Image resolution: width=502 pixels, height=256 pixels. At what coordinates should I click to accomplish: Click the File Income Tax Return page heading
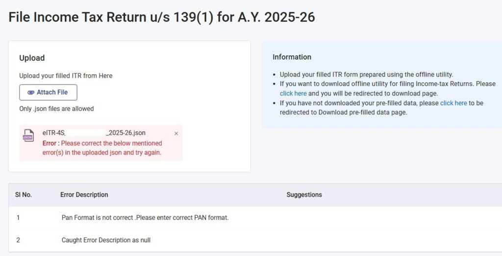tap(162, 18)
